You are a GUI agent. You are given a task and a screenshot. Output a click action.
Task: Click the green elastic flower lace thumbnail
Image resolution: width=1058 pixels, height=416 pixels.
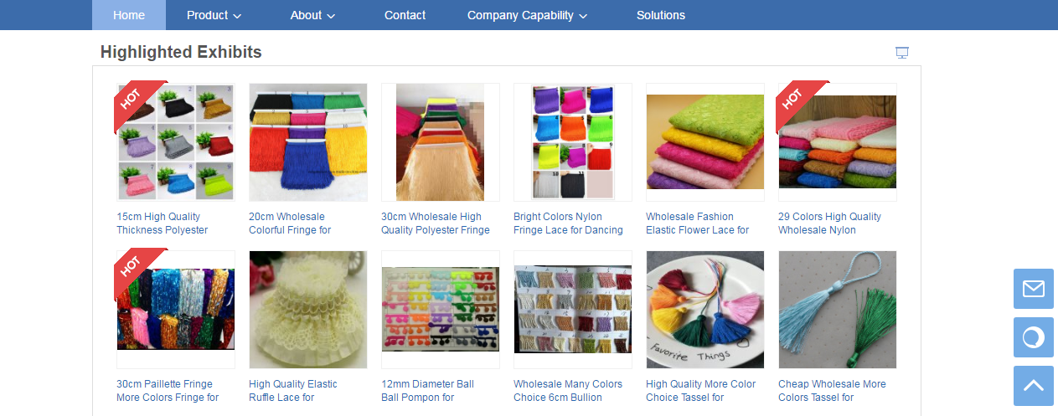click(705, 142)
